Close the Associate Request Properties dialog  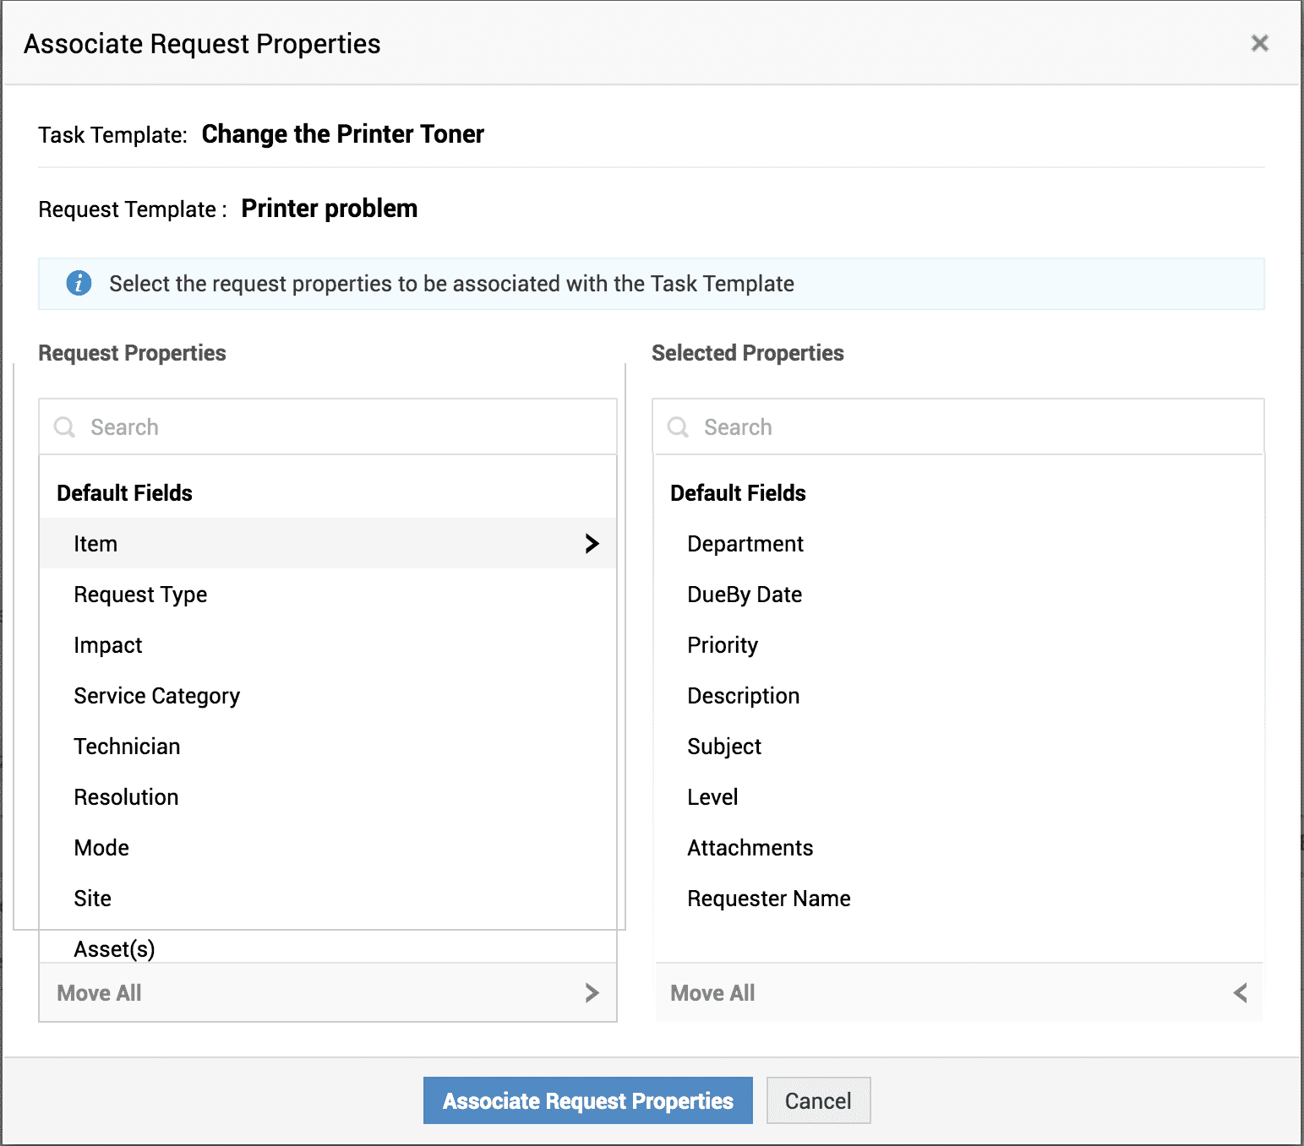tap(1259, 43)
